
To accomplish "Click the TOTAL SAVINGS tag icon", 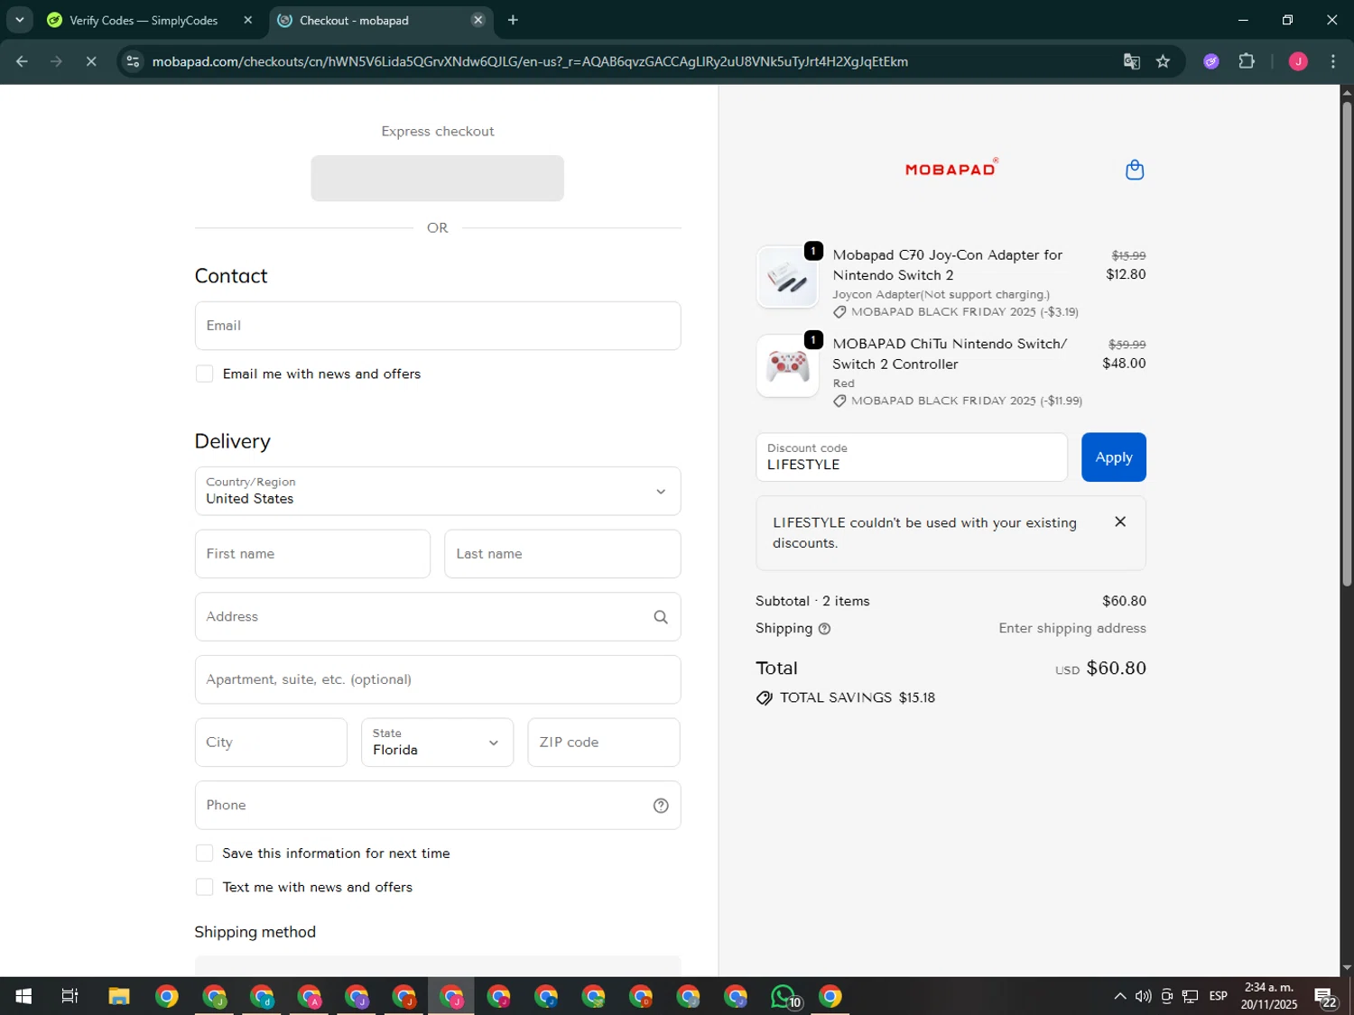I will pyautogui.click(x=765, y=698).
